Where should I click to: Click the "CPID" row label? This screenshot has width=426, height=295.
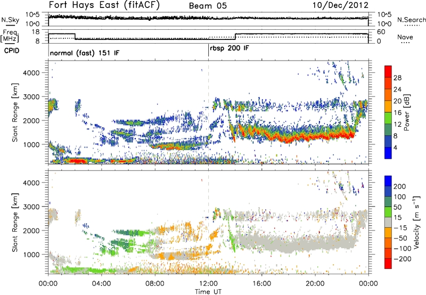coord(12,51)
